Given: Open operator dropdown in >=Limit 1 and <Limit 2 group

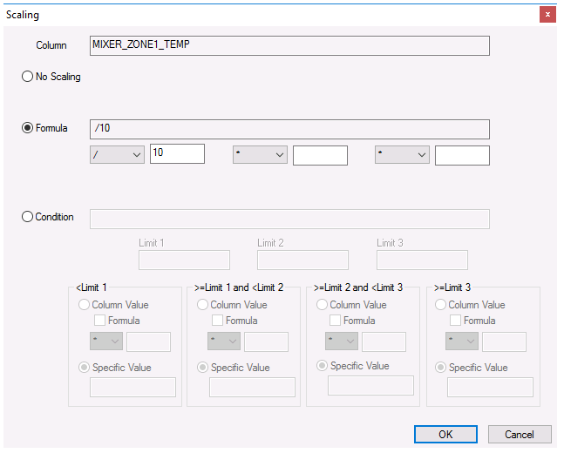Looking at the screenshot, I should click(x=224, y=341).
